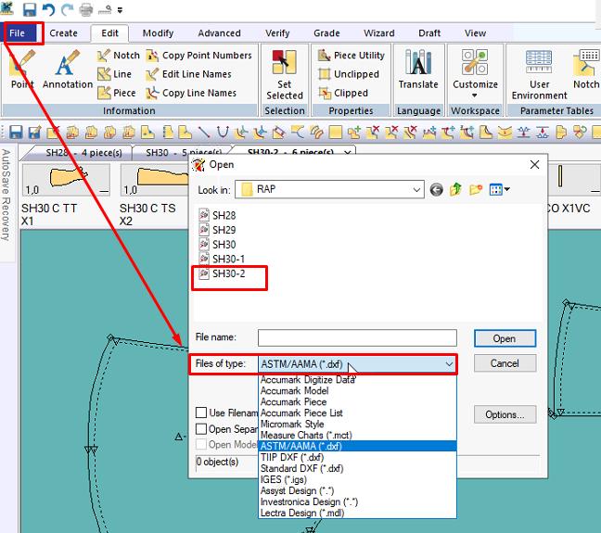Click the Open button in dialog
Screen dimensions: 601x533
(505, 338)
